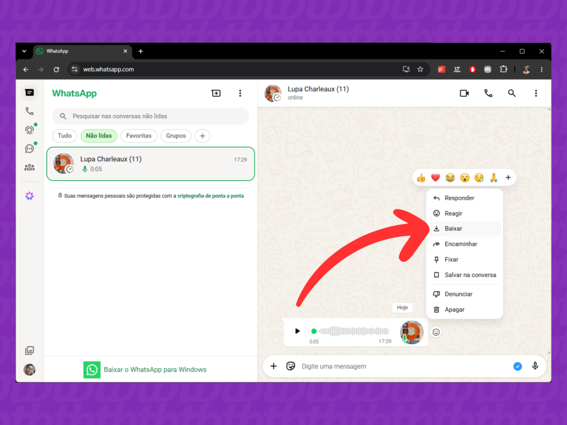Open the media gallery sidebar icon
Viewport: 567px width, 425px height.
pos(29,350)
